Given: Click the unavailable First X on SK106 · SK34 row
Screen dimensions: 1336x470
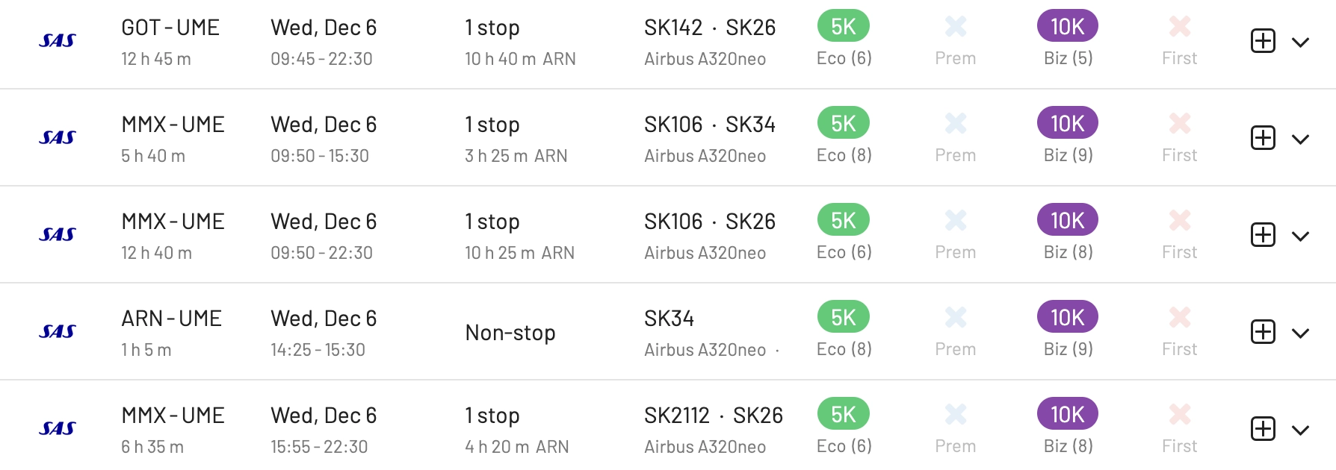Looking at the screenshot, I should pos(1180,123).
